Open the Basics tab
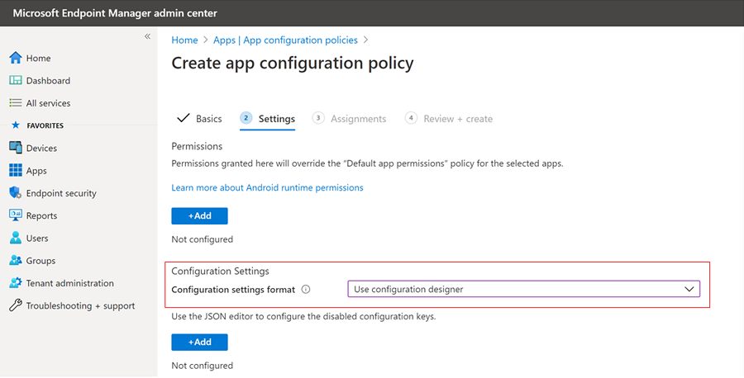Viewport: 744px width, 378px height. (199, 118)
